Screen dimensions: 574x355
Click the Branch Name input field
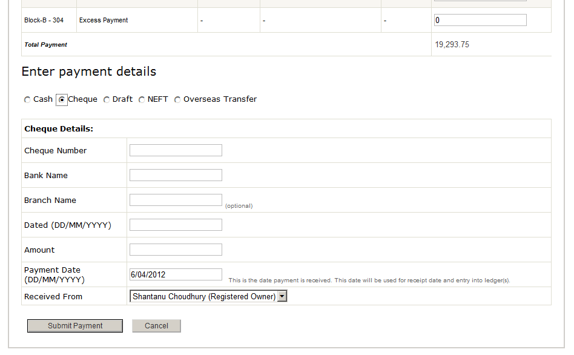tap(176, 200)
